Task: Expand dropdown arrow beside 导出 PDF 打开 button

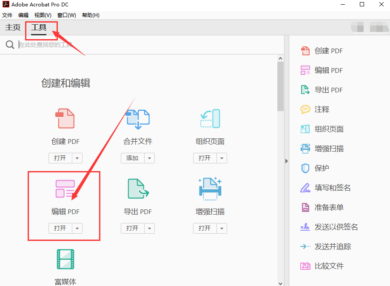Action: (149, 228)
